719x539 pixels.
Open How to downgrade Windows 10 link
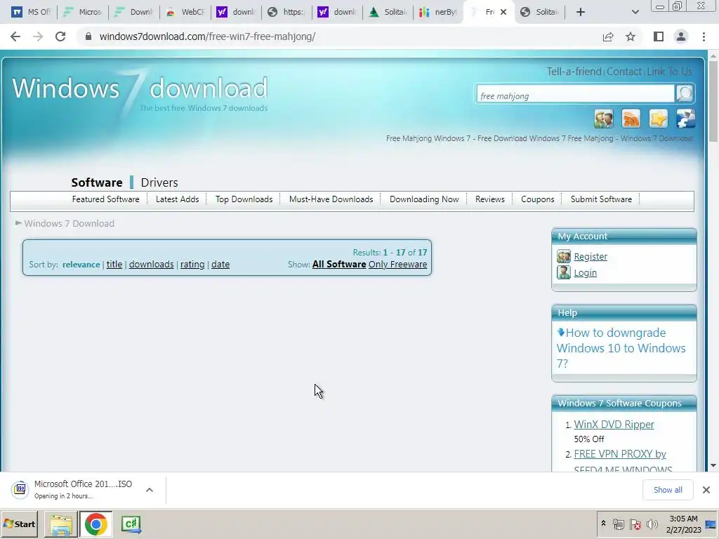coord(621,348)
